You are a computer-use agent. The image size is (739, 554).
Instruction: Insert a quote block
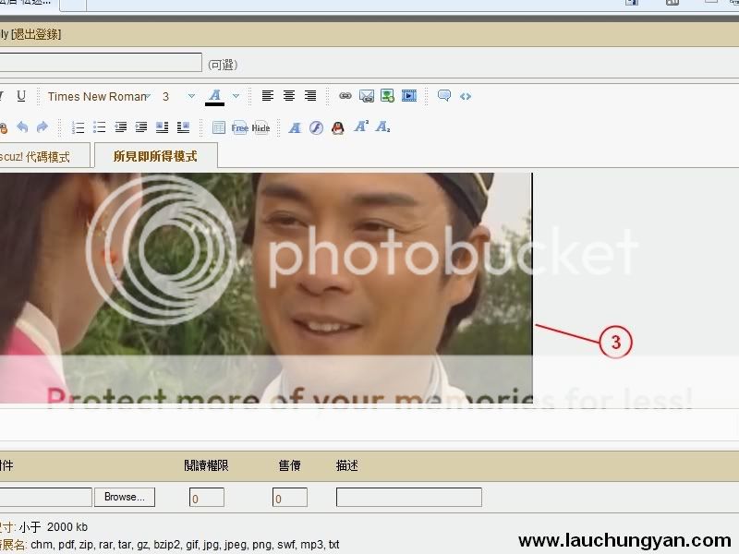[444, 96]
